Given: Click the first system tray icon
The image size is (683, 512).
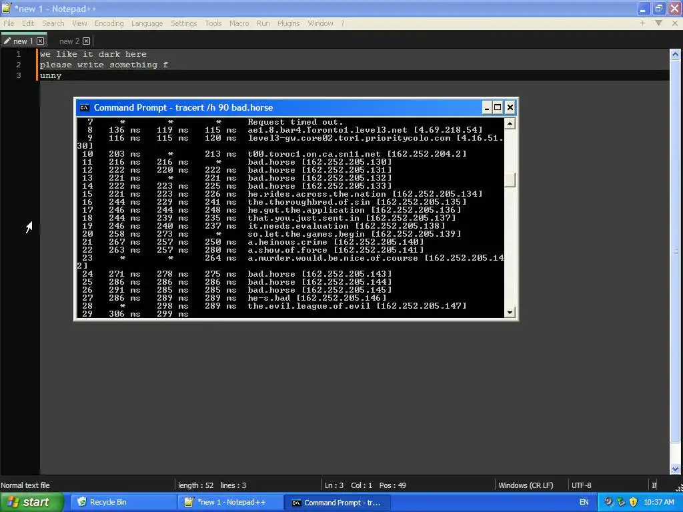Looking at the screenshot, I should click(608, 502).
